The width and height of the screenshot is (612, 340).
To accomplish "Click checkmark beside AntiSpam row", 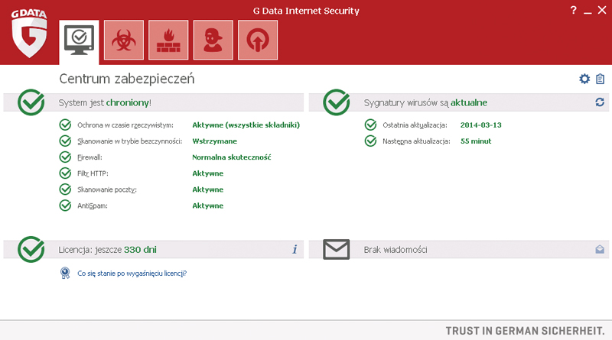I will pos(65,206).
